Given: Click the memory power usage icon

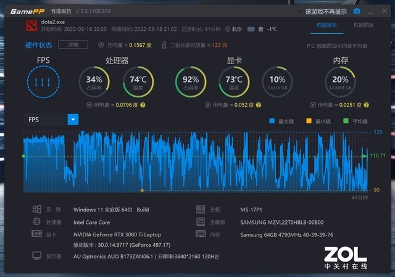Looking at the screenshot, I should 313,105.
